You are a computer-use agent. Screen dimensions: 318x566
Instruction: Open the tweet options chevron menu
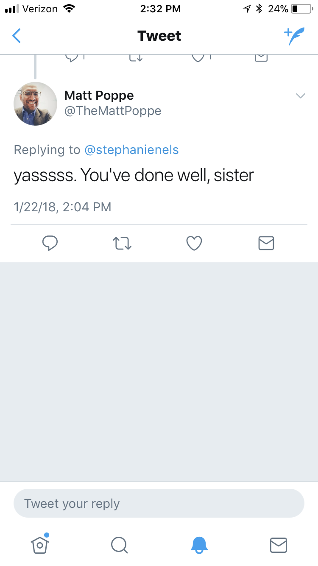[x=300, y=96]
